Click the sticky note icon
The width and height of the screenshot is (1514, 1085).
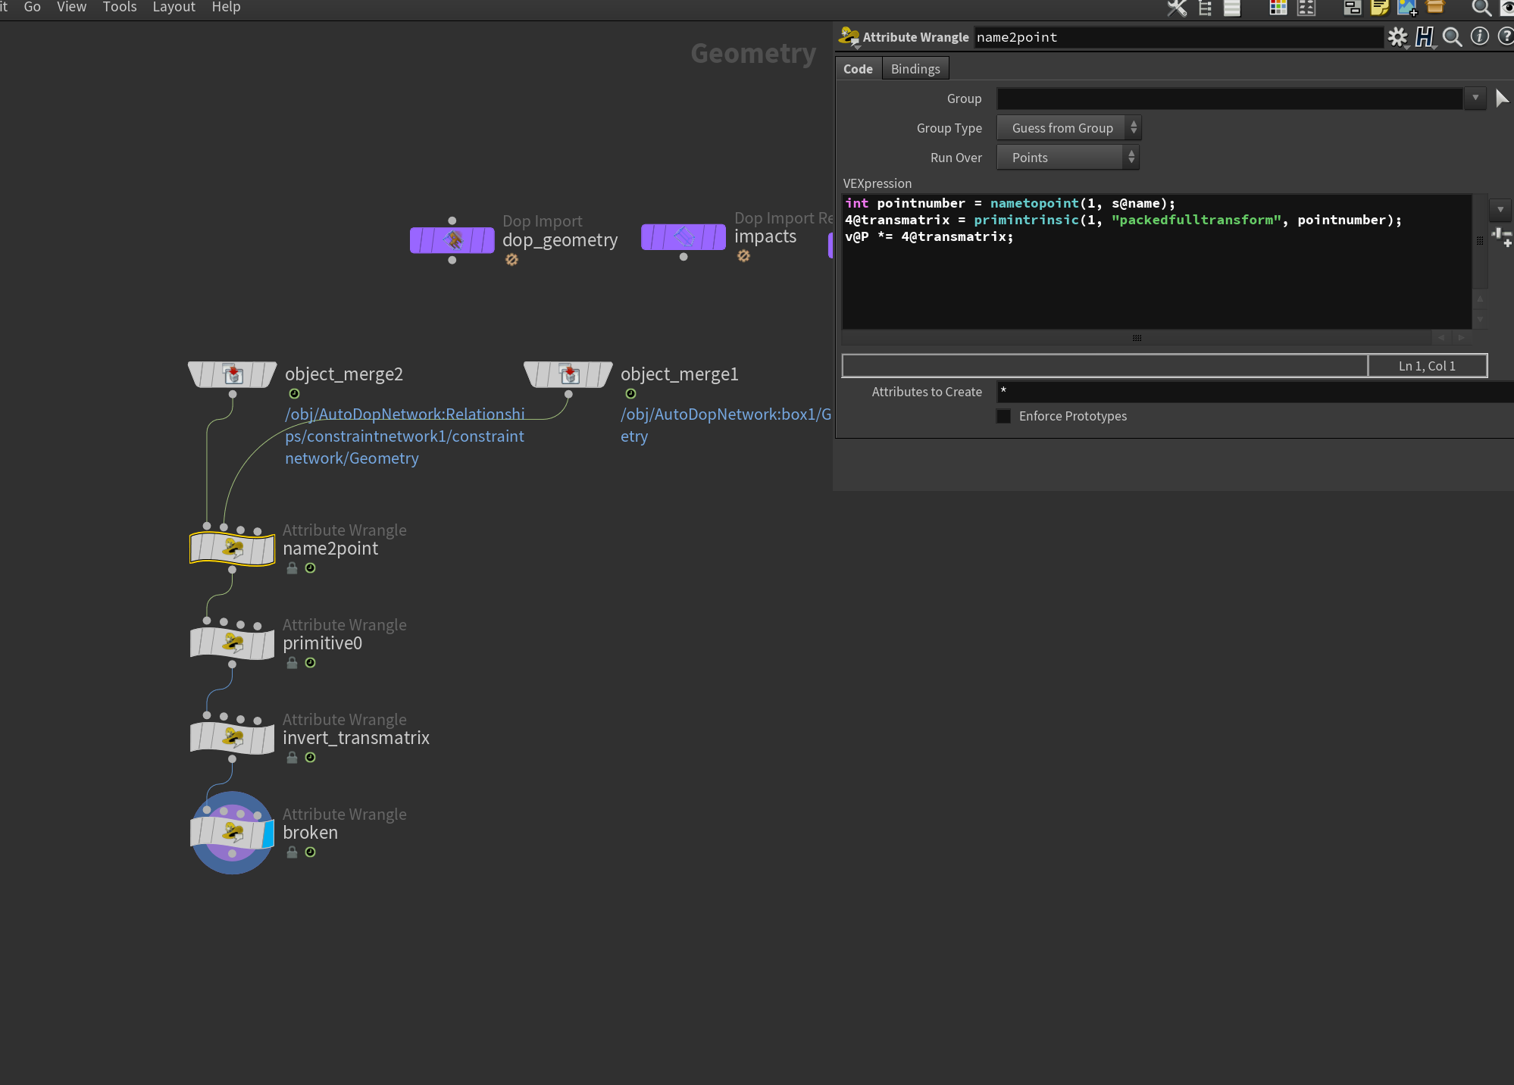click(x=1379, y=8)
